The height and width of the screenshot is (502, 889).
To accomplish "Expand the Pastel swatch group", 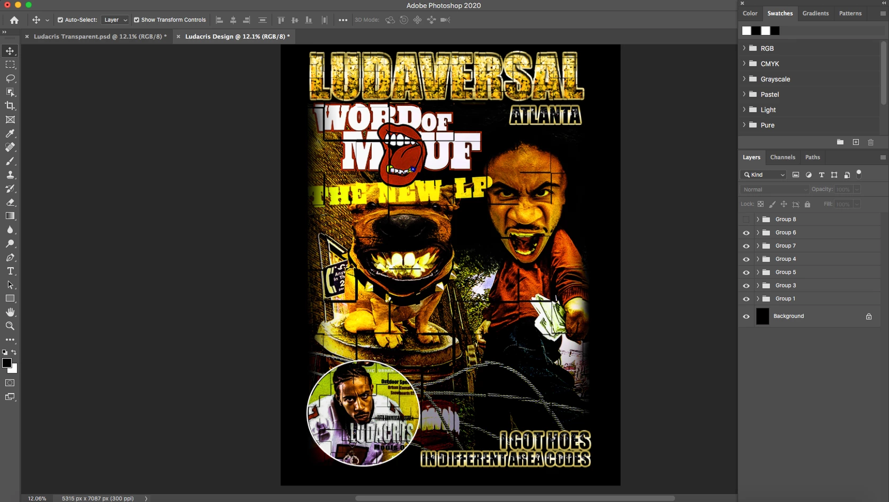I will [744, 94].
